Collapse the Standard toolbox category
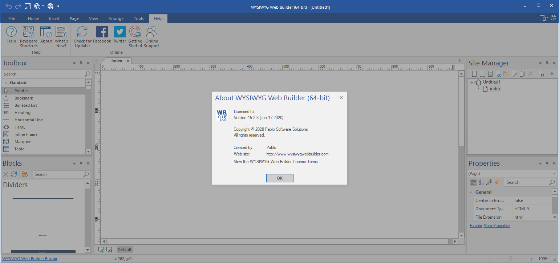 (5, 83)
